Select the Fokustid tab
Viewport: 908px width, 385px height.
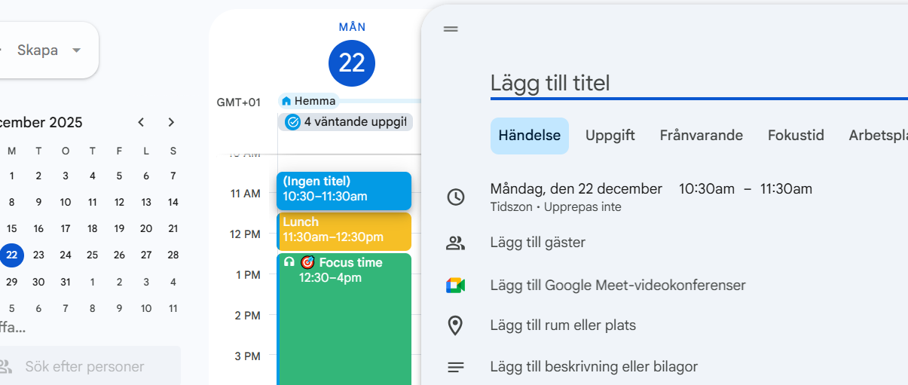[795, 136]
